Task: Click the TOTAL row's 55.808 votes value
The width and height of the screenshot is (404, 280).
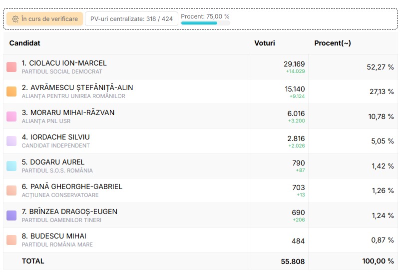Action: (294, 261)
